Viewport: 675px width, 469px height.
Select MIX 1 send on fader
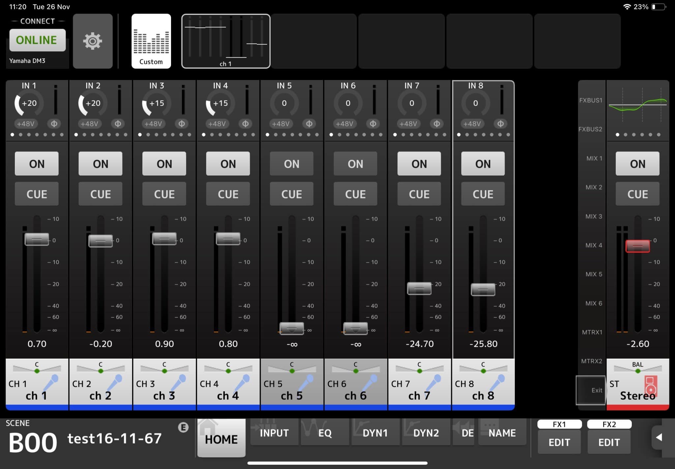pyautogui.click(x=594, y=158)
